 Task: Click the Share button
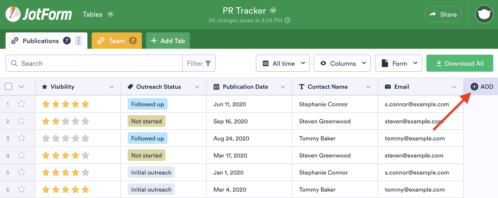pos(443,14)
